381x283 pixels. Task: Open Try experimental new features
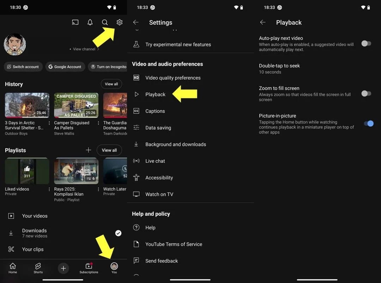[190, 44]
